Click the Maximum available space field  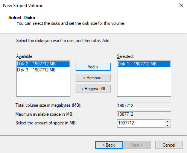tap(144, 114)
